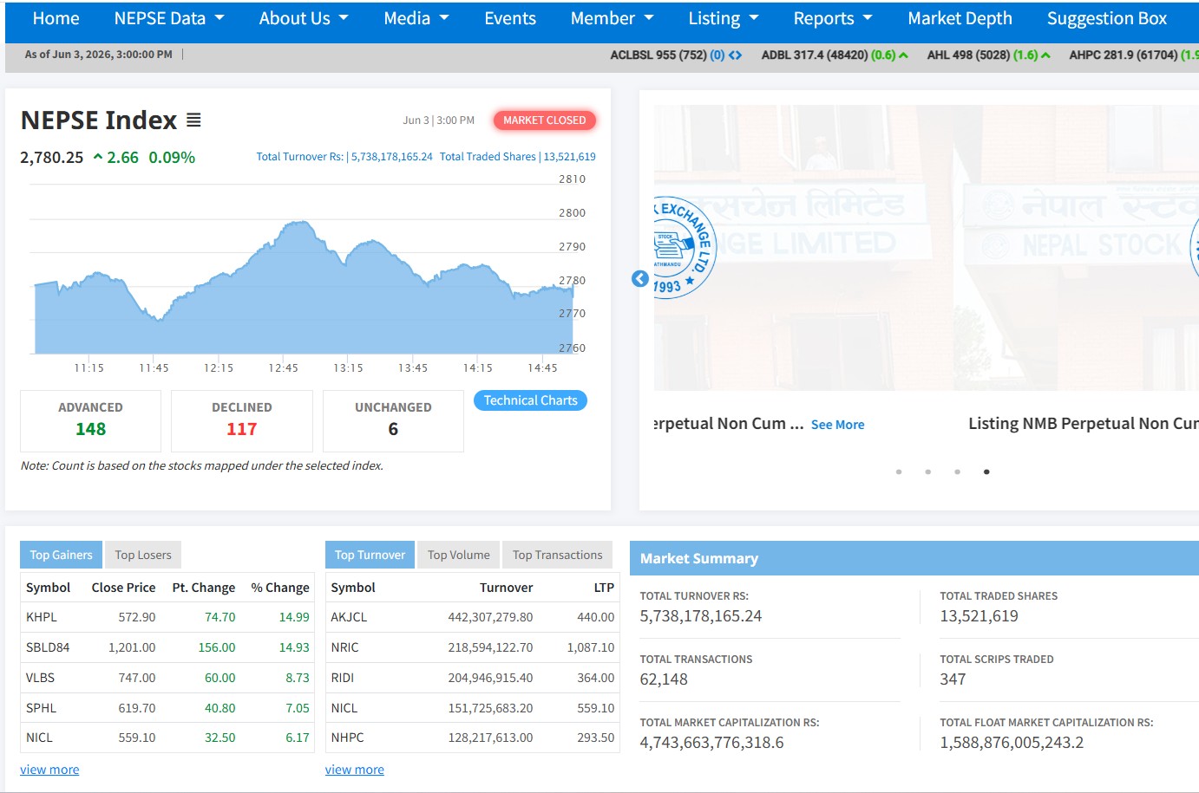Viewport: 1199px width, 793px height.
Task: Click the LTP column header
Action: 604,588
